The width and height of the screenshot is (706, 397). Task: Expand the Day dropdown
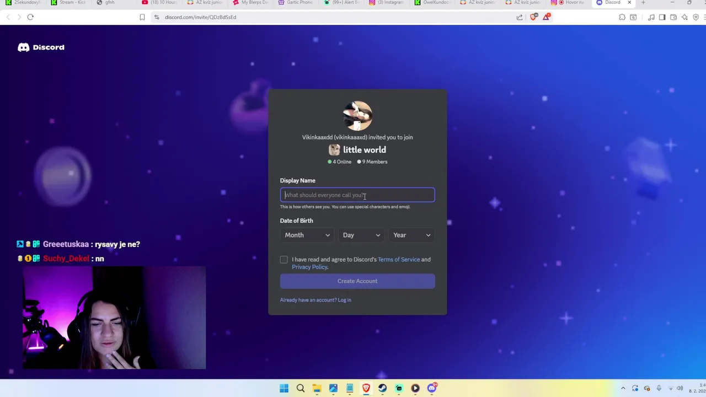[361, 235]
